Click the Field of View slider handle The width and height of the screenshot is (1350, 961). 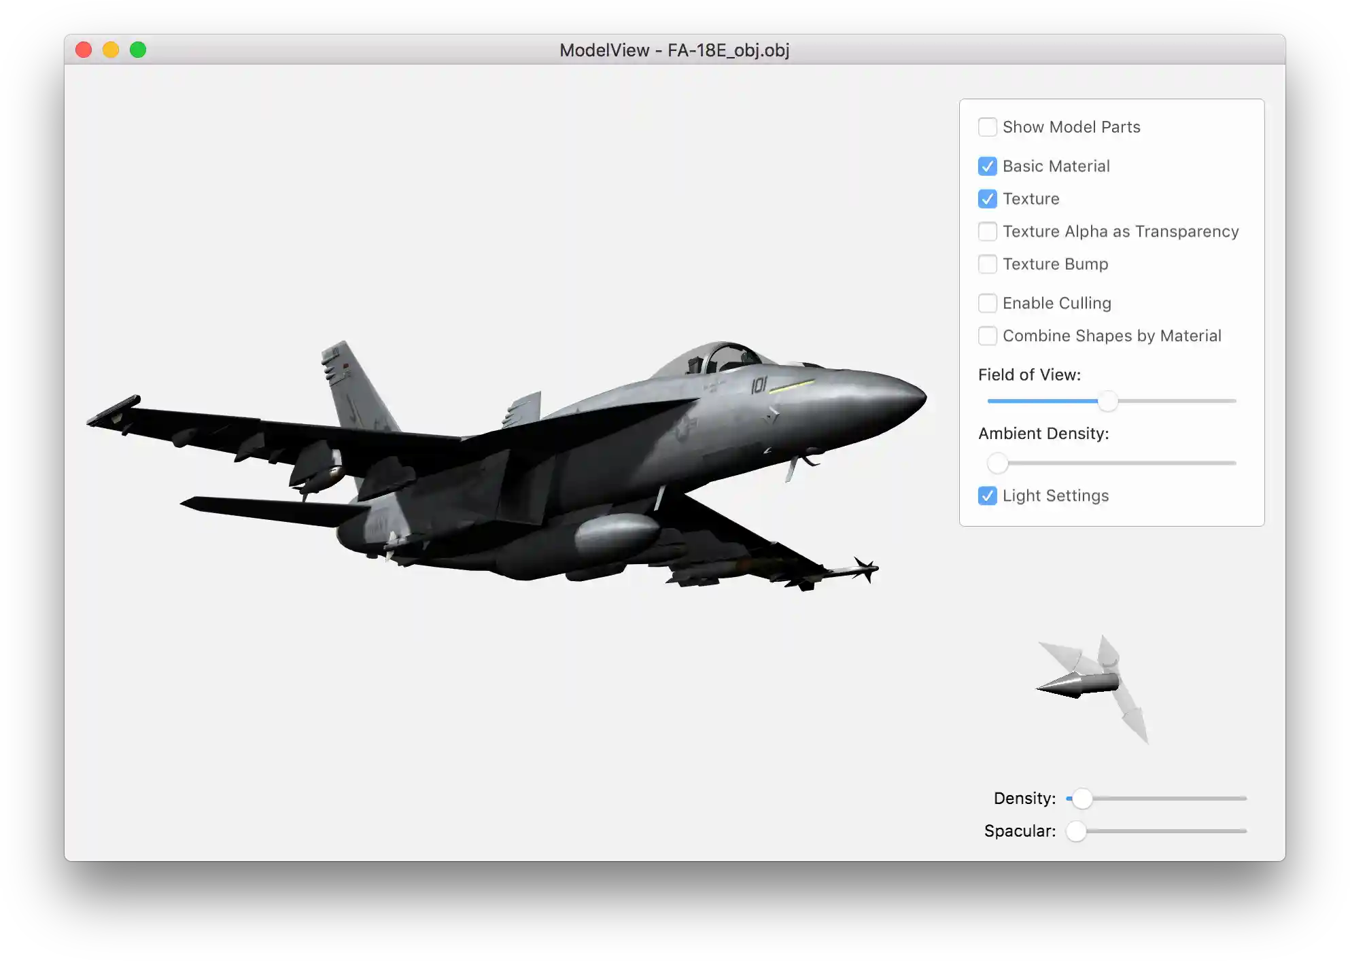[1107, 402]
